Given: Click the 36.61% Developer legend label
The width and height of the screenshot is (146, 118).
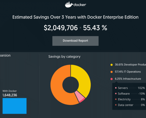Looking at the screenshot, I should click(130, 65).
